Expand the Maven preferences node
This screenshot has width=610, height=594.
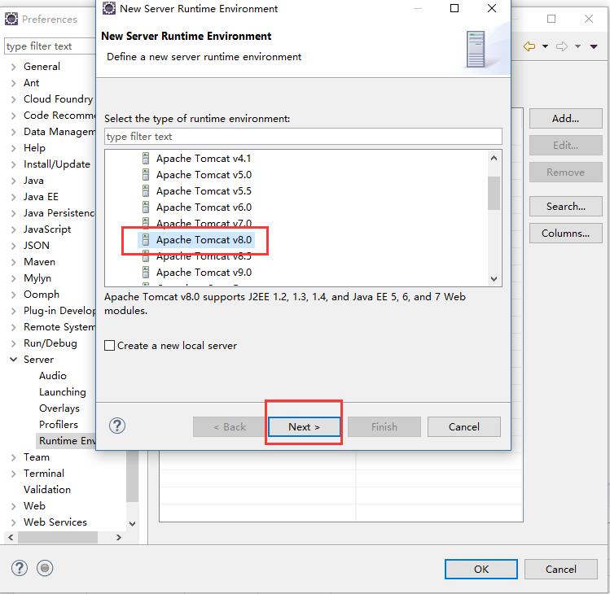point(14,262)
